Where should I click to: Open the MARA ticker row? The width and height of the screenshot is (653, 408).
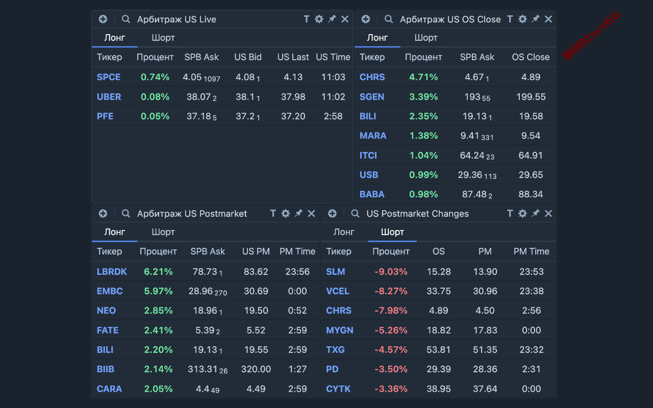coord(456,136)
